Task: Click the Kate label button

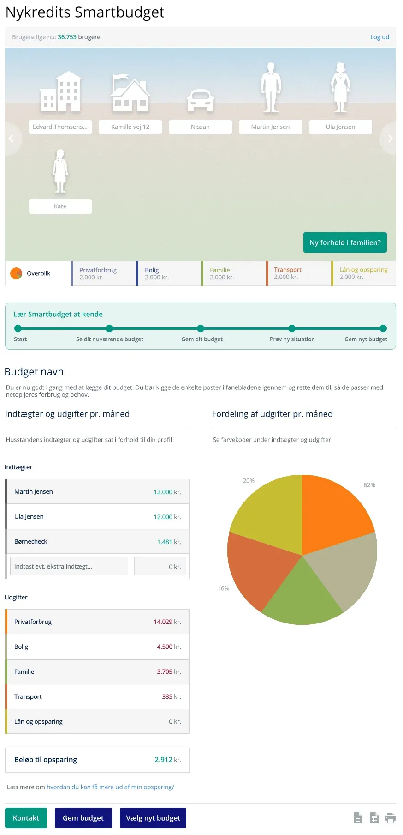Action: tap(60, 206)
